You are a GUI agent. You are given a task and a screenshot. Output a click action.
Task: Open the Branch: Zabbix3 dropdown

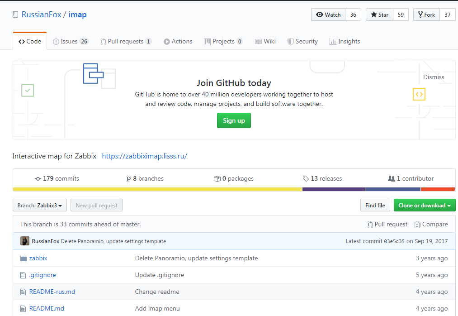[x=40, y=206]
